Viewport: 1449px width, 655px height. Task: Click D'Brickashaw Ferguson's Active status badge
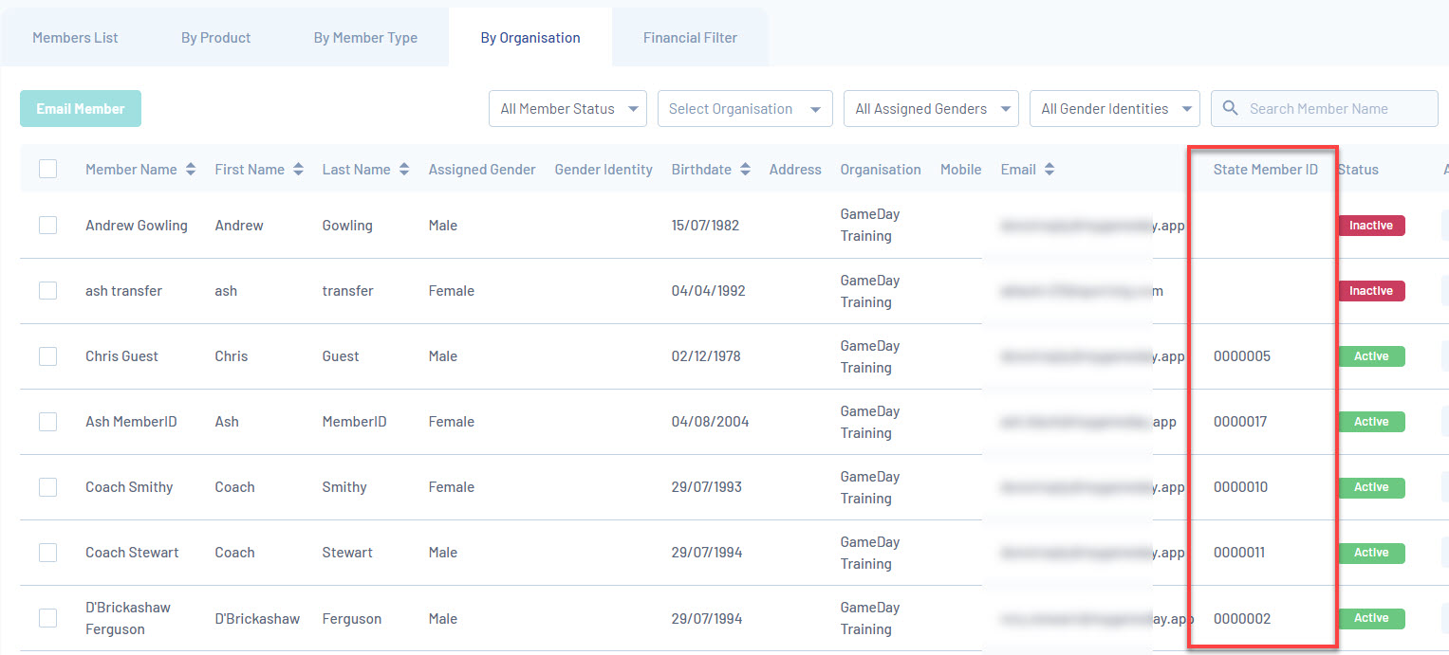[1371, 618]
